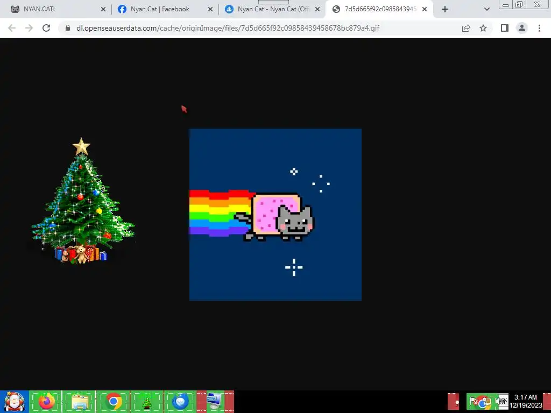Share this page
This screenshot has height=413, width=551.
(466, 28)
